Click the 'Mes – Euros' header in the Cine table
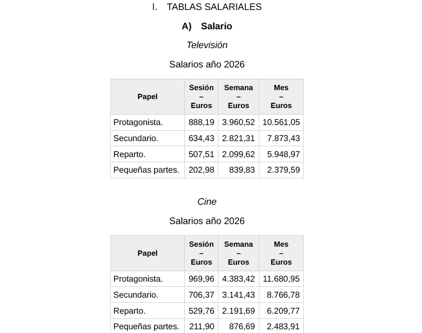 [281, 253]
